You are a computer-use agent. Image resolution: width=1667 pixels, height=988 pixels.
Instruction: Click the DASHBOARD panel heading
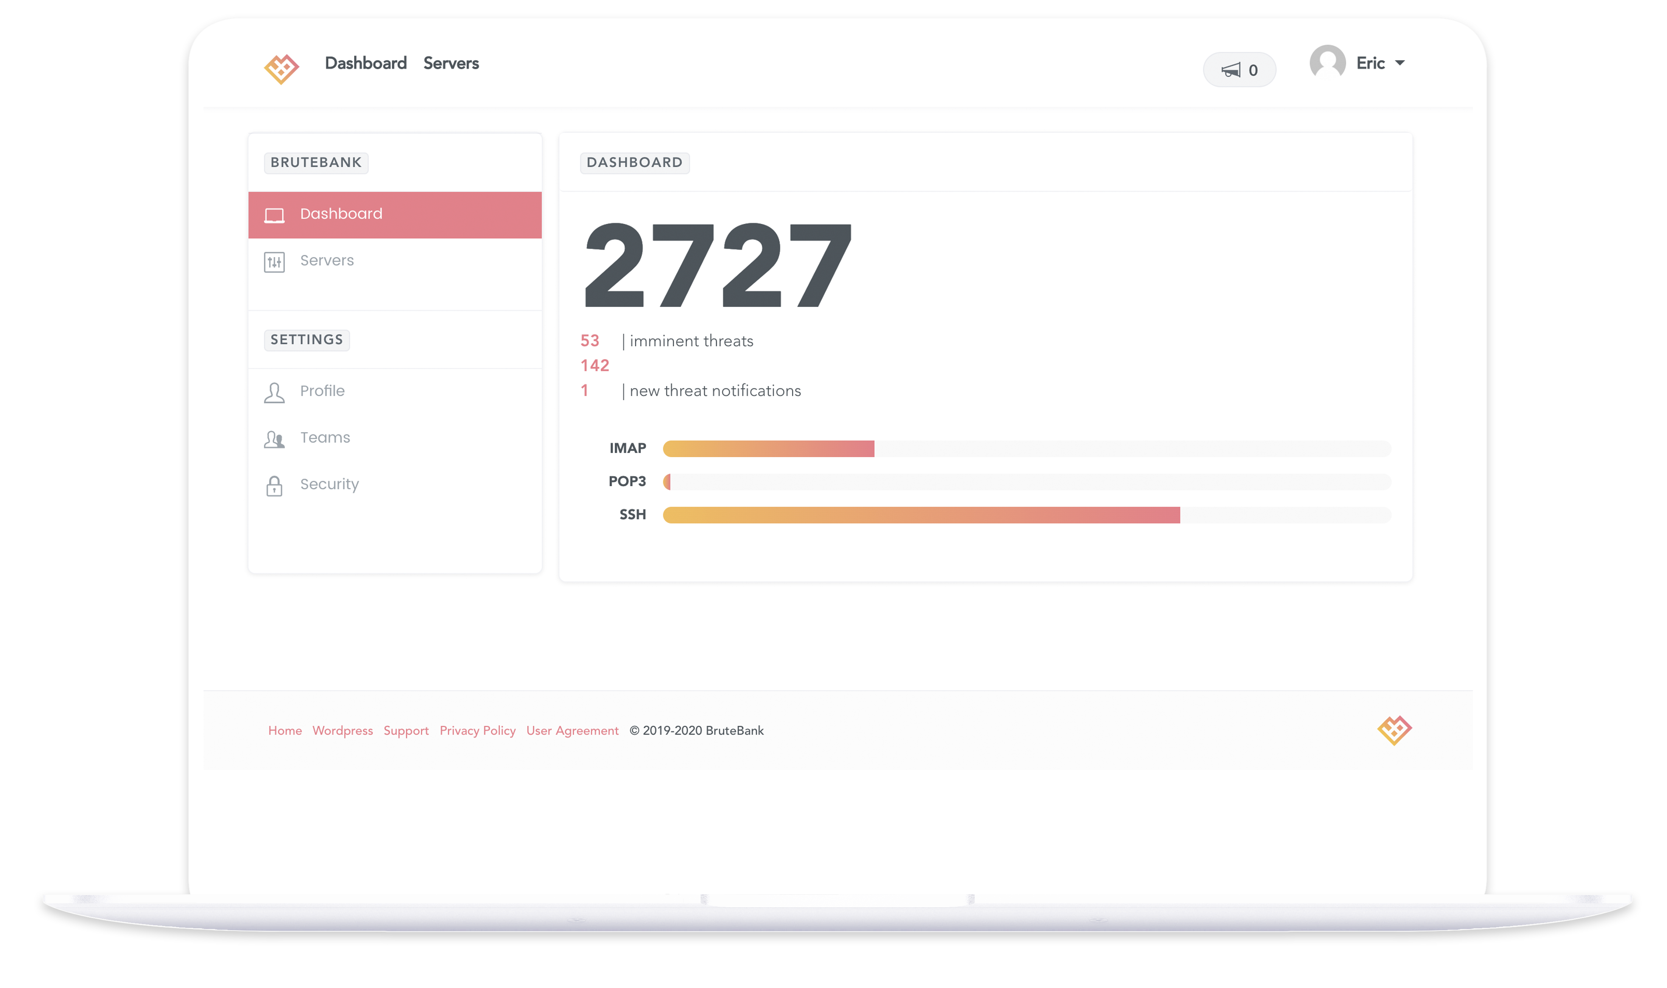(634, 163)
